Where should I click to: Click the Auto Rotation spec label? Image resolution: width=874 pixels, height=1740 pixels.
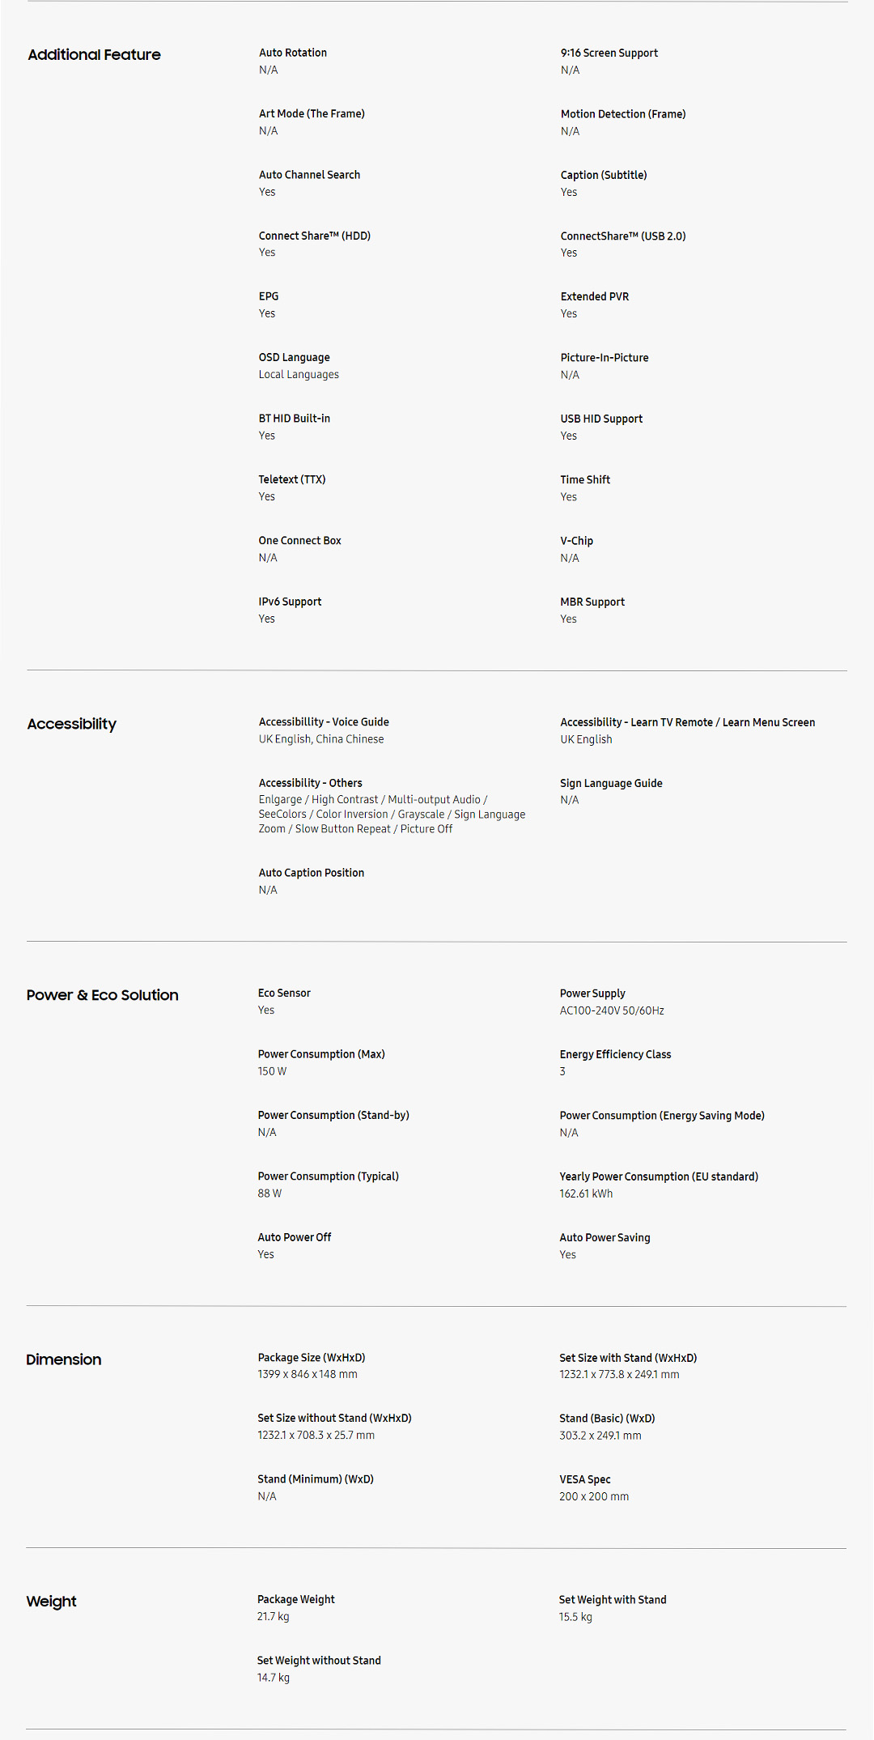(293, 53)
